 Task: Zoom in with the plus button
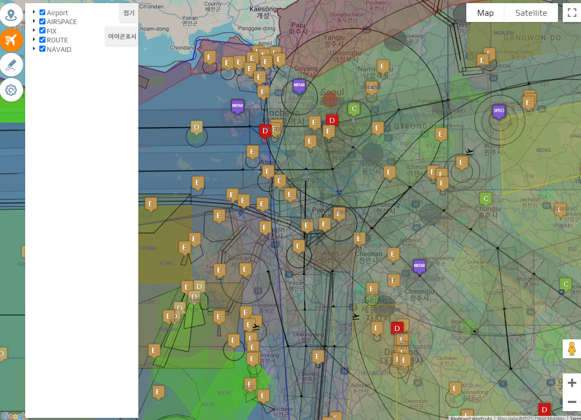(572, 383)
